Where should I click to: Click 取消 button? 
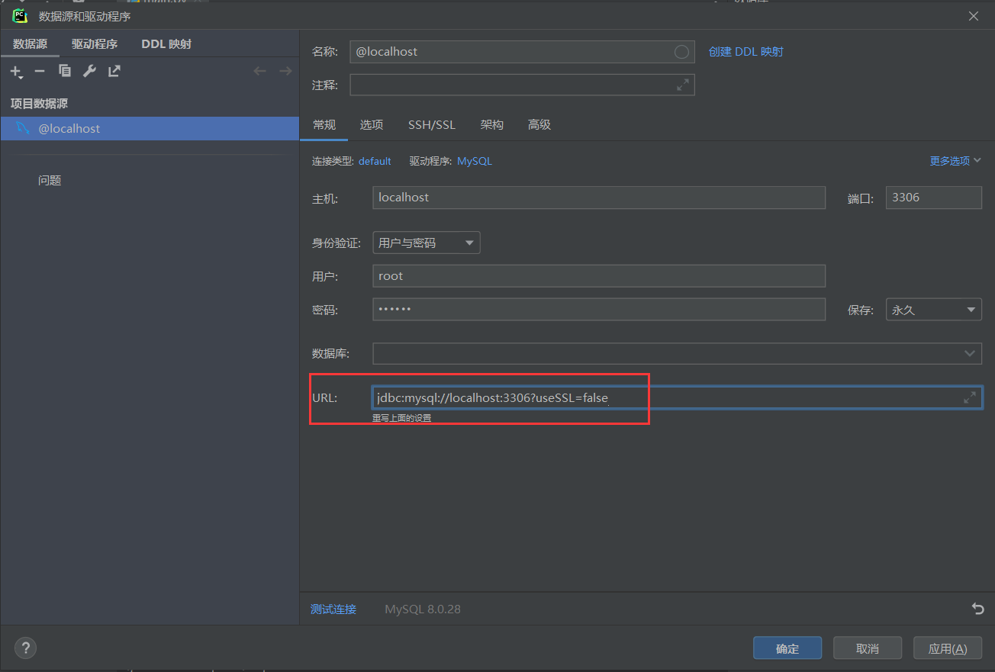[x=868, y=648]
